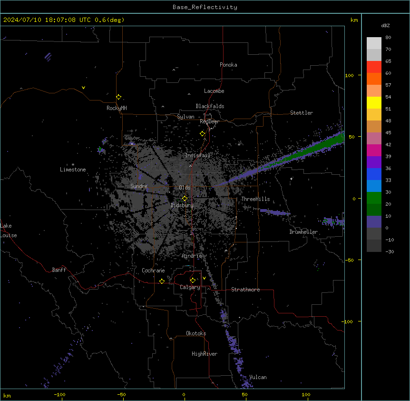Click the red 60-65 dBZ color swatch
410x401 pixels.
click(x=374, y=67)
